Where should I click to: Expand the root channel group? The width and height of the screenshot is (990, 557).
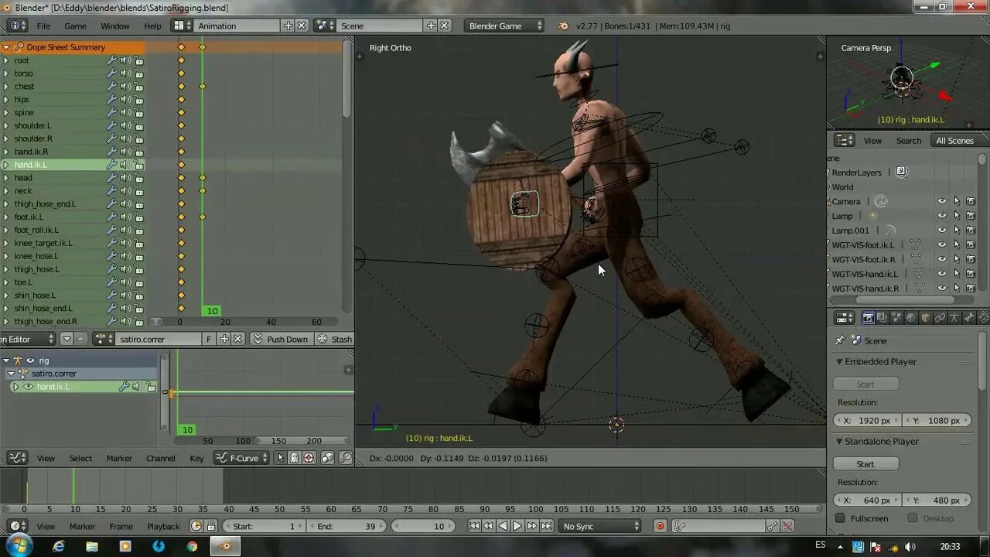(6, 60)
